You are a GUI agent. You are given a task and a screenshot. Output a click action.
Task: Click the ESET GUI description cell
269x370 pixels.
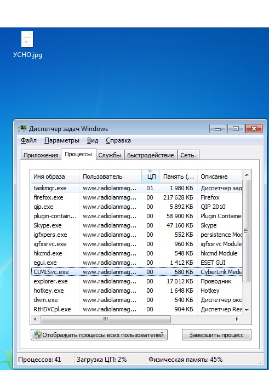(213, 263)
